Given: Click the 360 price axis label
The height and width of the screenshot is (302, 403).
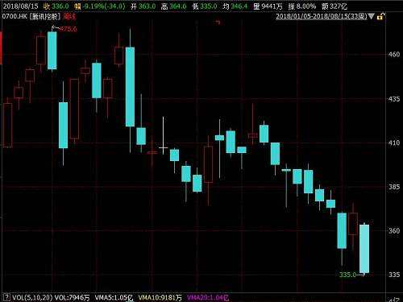Looking at the screenshot, I should [394, 230].
